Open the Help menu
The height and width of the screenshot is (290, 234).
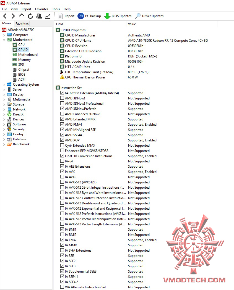coord(67,9)
